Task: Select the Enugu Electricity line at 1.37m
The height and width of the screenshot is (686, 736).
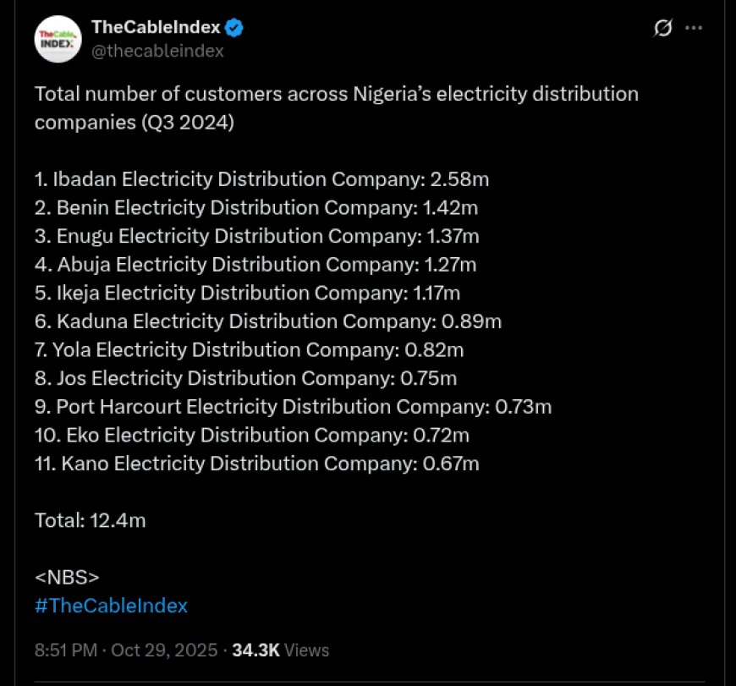Action: (x=256, y=236)
